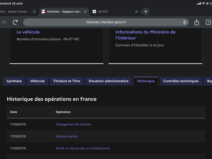Click Informations du Ministère de l'Intérieur heading
This screenshot has width=212, height=159.
tap(145, 35)
